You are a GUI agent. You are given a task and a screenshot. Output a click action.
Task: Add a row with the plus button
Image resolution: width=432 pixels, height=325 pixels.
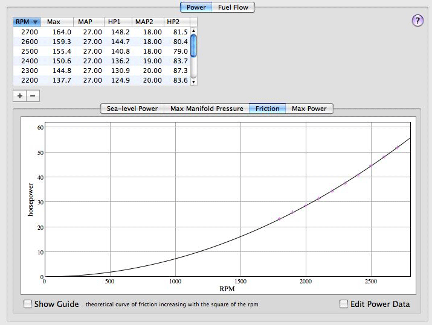(x=19, y=96)
